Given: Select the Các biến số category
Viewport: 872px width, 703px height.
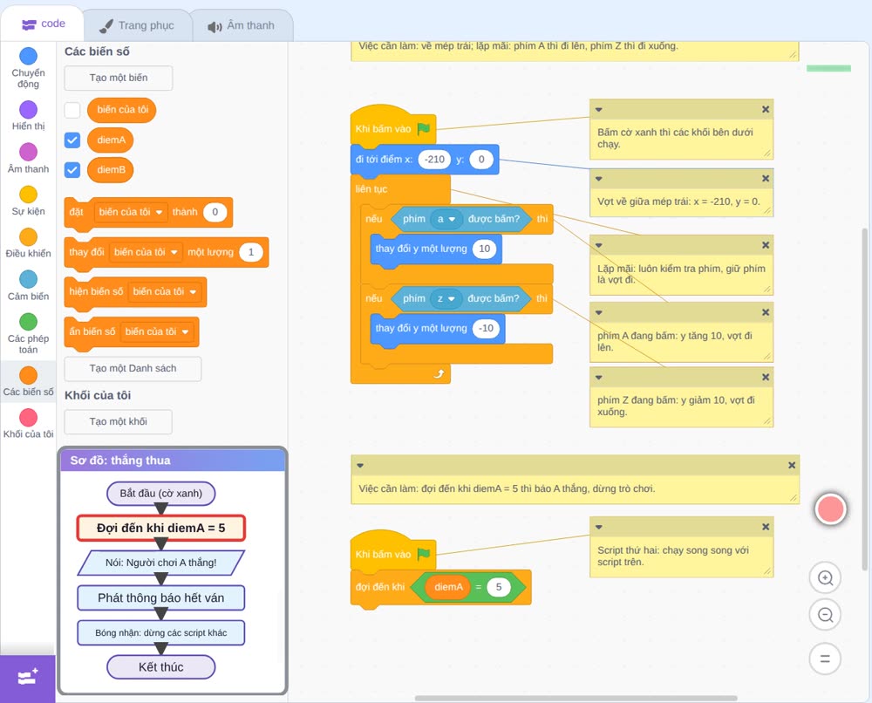Looking at the screenshot, I should [x=29, y=381].
